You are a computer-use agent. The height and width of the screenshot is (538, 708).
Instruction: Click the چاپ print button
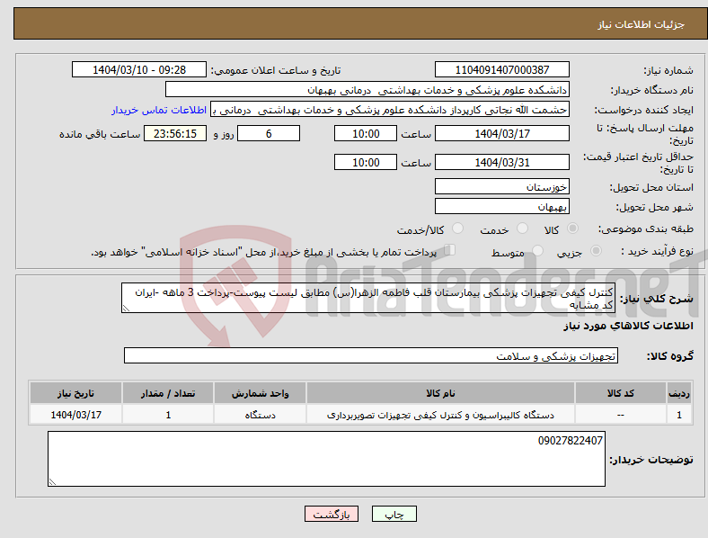[394, 514]
